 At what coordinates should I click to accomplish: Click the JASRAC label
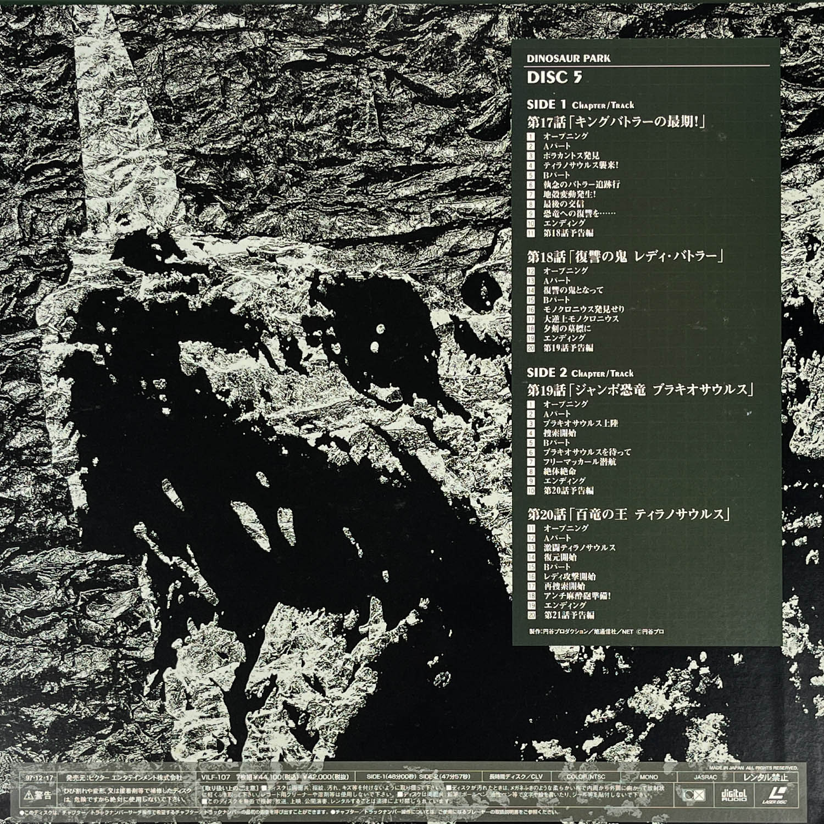click(705, 777)
